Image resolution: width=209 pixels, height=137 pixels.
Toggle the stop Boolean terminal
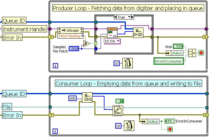[178, 47]
